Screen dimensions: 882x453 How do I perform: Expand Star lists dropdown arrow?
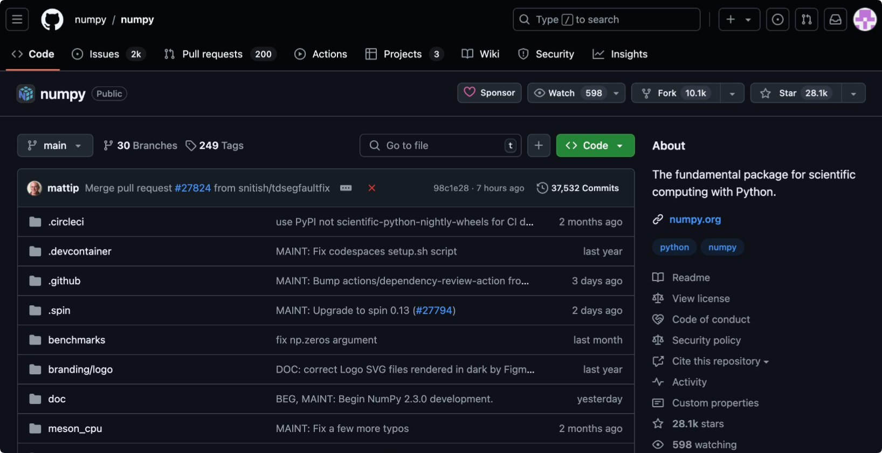point(853,93)
